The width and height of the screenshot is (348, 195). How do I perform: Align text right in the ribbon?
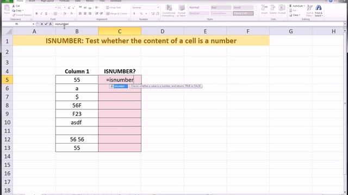point(90,14)
